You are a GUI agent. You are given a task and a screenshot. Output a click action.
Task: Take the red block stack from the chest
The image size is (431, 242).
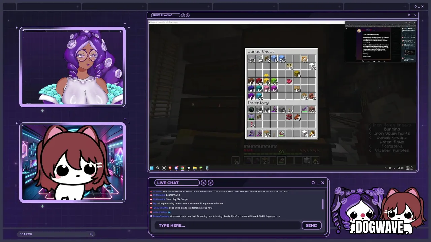tap(259, 81)
